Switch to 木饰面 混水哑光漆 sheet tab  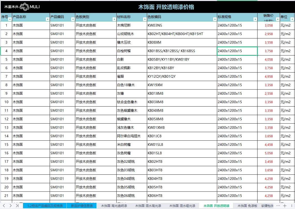tap(182, 206)
